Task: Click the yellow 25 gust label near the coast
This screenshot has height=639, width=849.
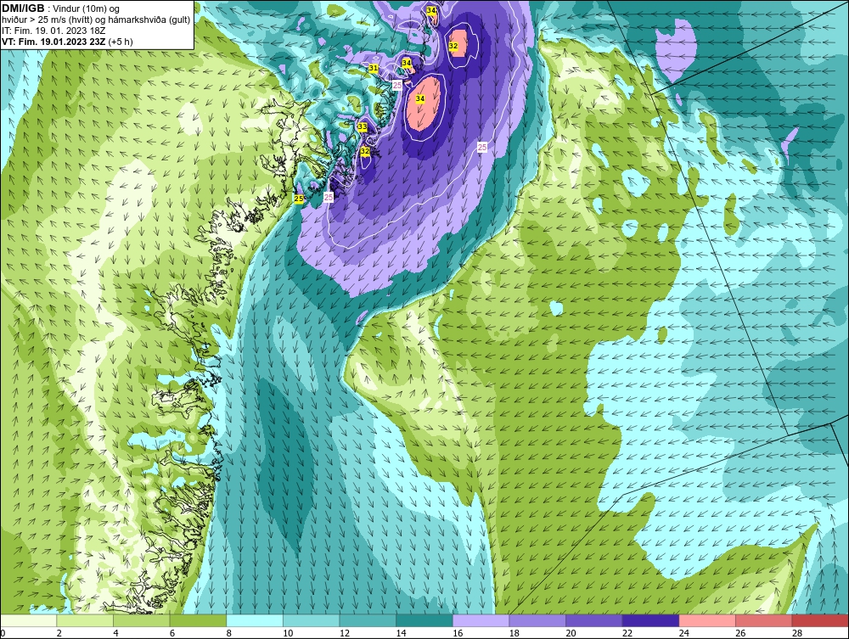Action: click(299, 199)
